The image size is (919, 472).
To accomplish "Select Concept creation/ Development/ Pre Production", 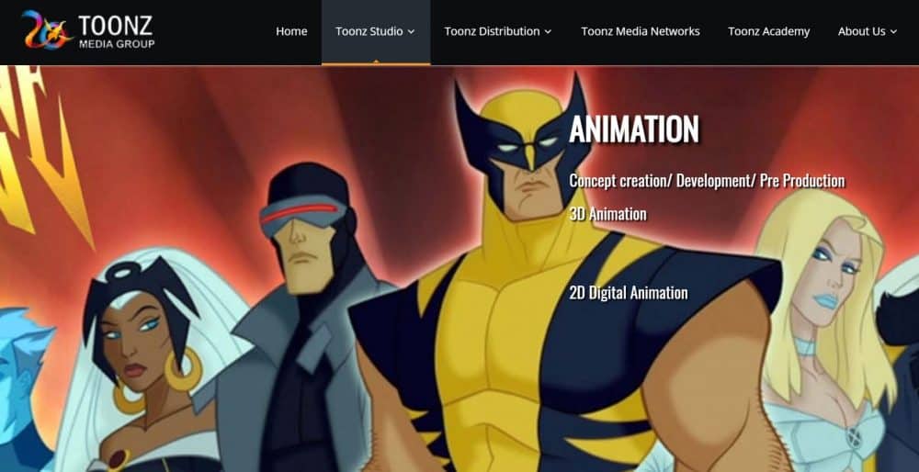I will click(x=707, y=181).
